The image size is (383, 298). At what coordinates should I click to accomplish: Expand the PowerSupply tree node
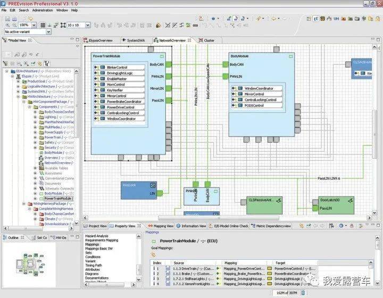pos(35,132)
